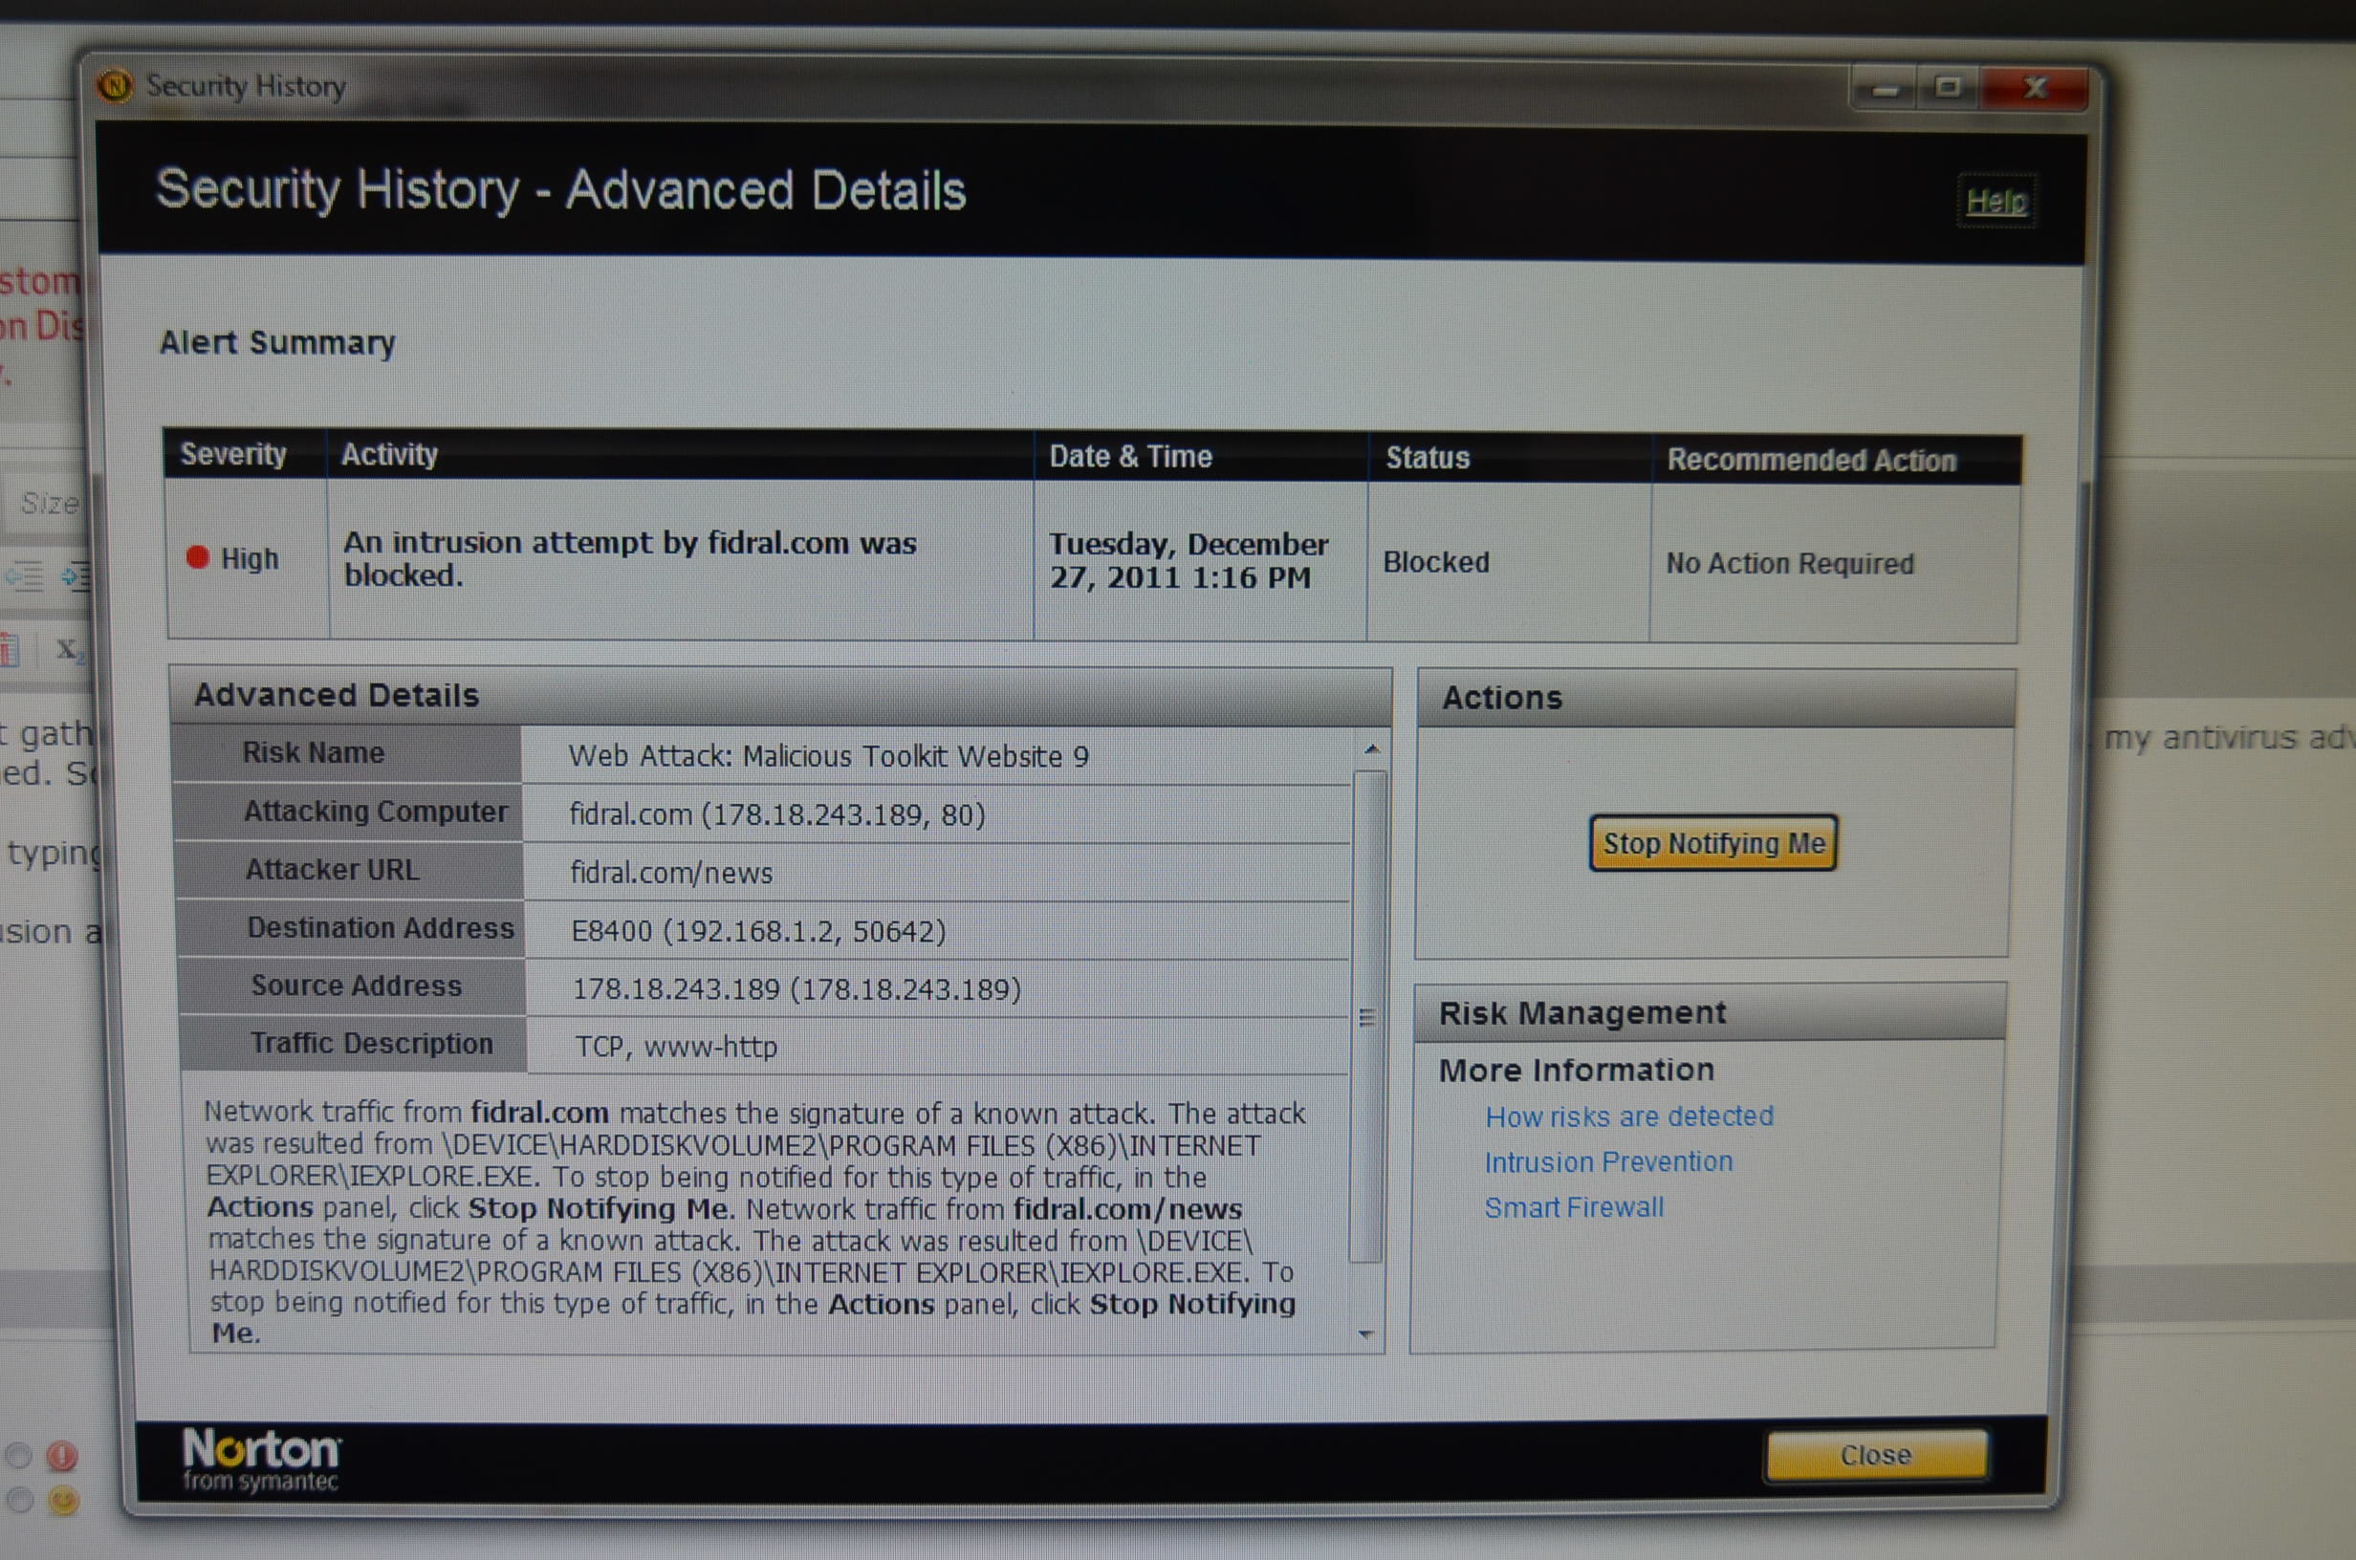Click the Advanced Details scrollbar thumb
Image resolution: width=2356 pixels, height=1560 pixels.
tap(1368, 1015)
